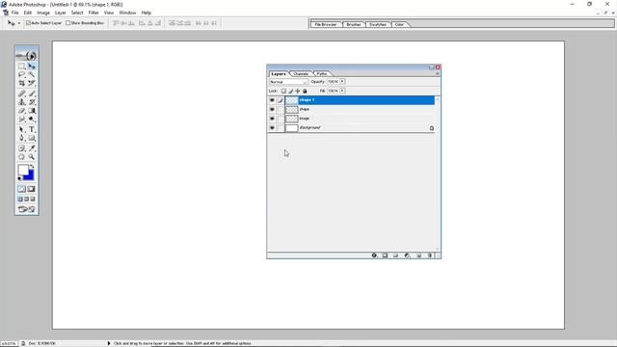Select the Eyedropper tool

coord(32,148)
